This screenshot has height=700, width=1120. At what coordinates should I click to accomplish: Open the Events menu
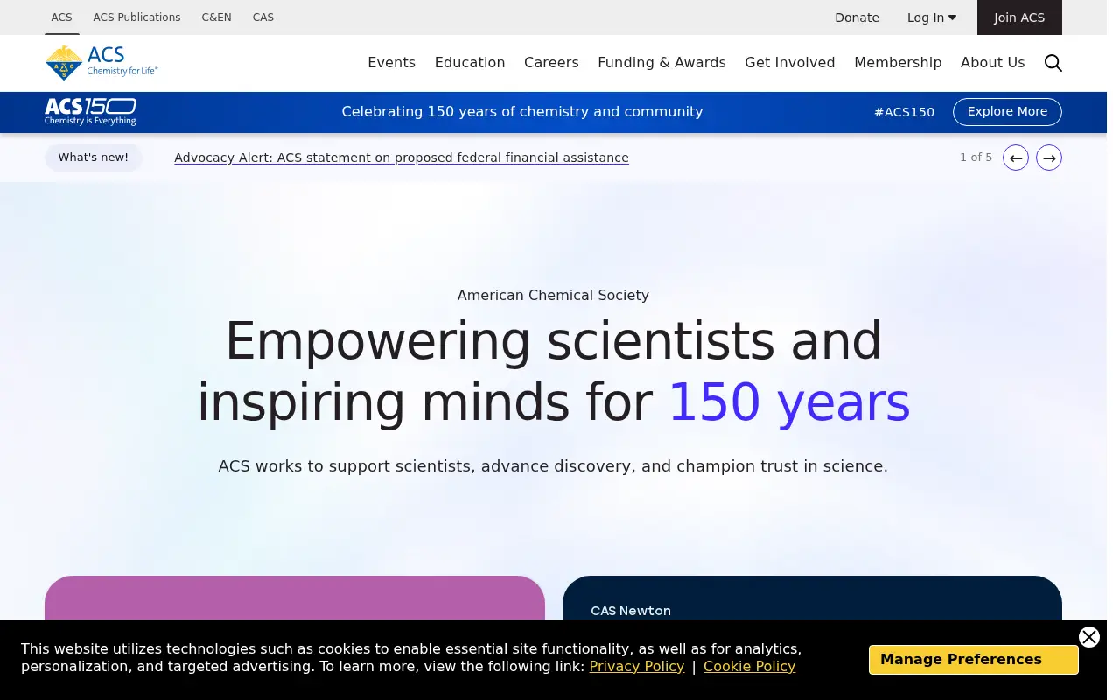coord(391,63)
